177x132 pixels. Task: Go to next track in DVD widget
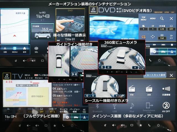82,40
